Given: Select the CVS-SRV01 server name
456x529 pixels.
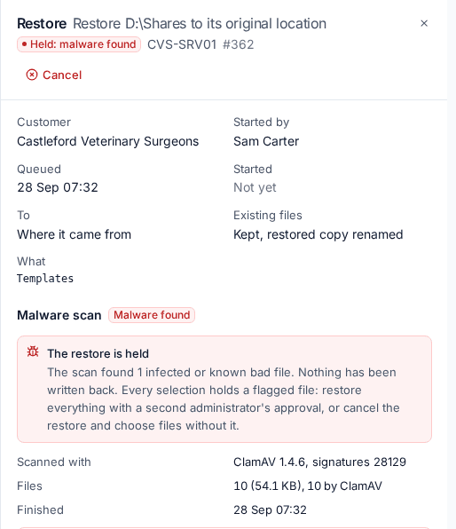Looking at the screenshot, I should click(x=182, y=44).
